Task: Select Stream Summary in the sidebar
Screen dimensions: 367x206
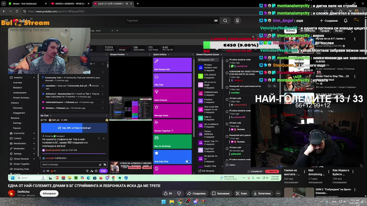Action: [x=21, y=98]
